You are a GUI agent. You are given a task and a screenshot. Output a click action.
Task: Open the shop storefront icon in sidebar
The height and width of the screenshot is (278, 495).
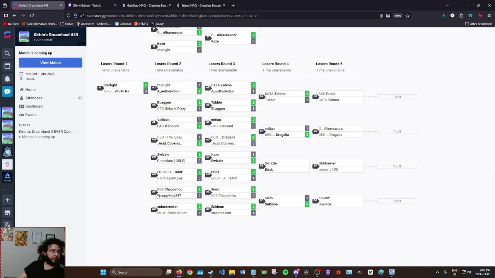pyautogui.click(x=7, y=212)
